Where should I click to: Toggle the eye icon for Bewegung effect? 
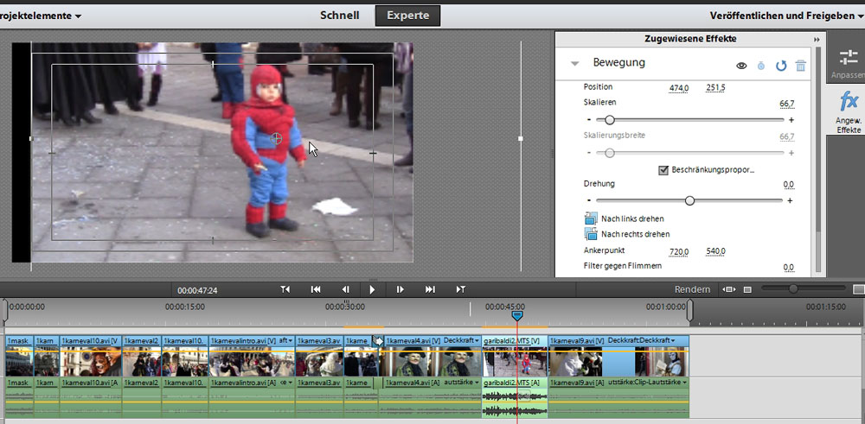click(x=741, y=66)
